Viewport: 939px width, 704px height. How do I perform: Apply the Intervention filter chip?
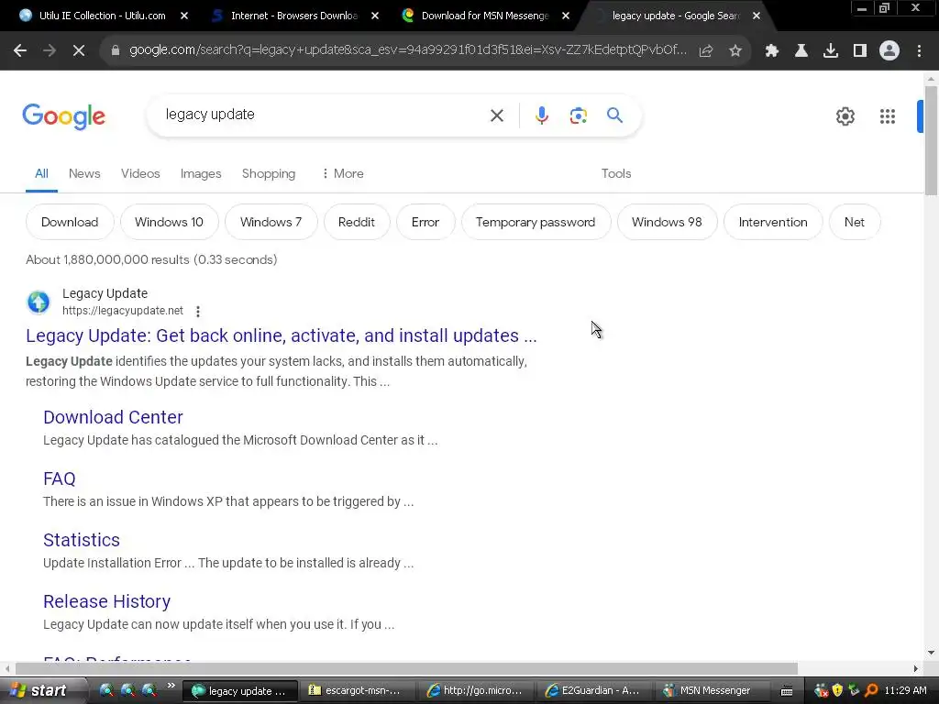[772, 222]
